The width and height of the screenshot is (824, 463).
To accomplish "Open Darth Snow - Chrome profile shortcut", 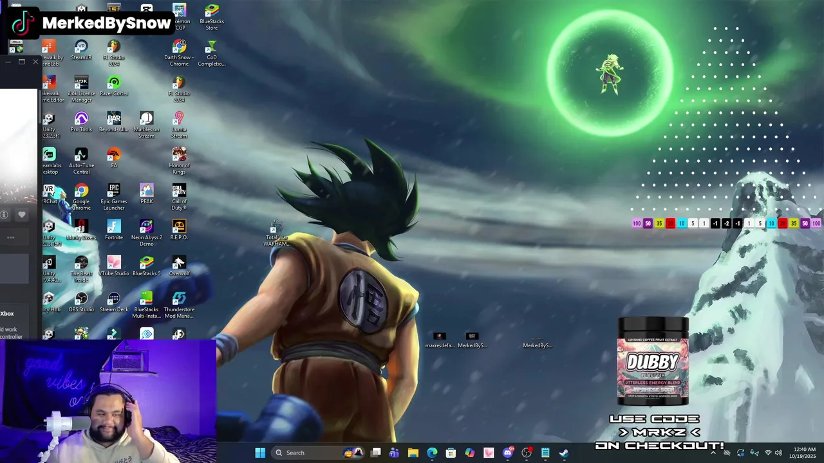I will (179, 53).
